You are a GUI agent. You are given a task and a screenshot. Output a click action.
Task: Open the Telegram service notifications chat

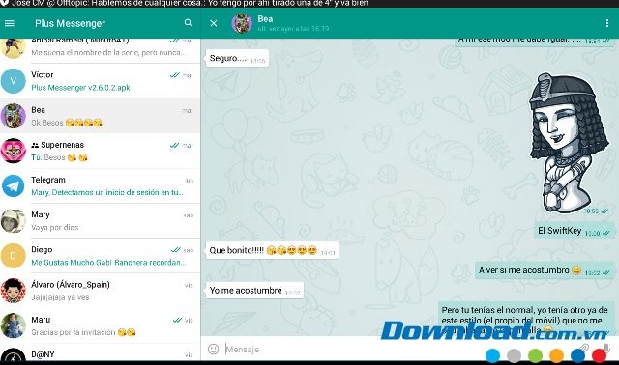coord(101,185)
